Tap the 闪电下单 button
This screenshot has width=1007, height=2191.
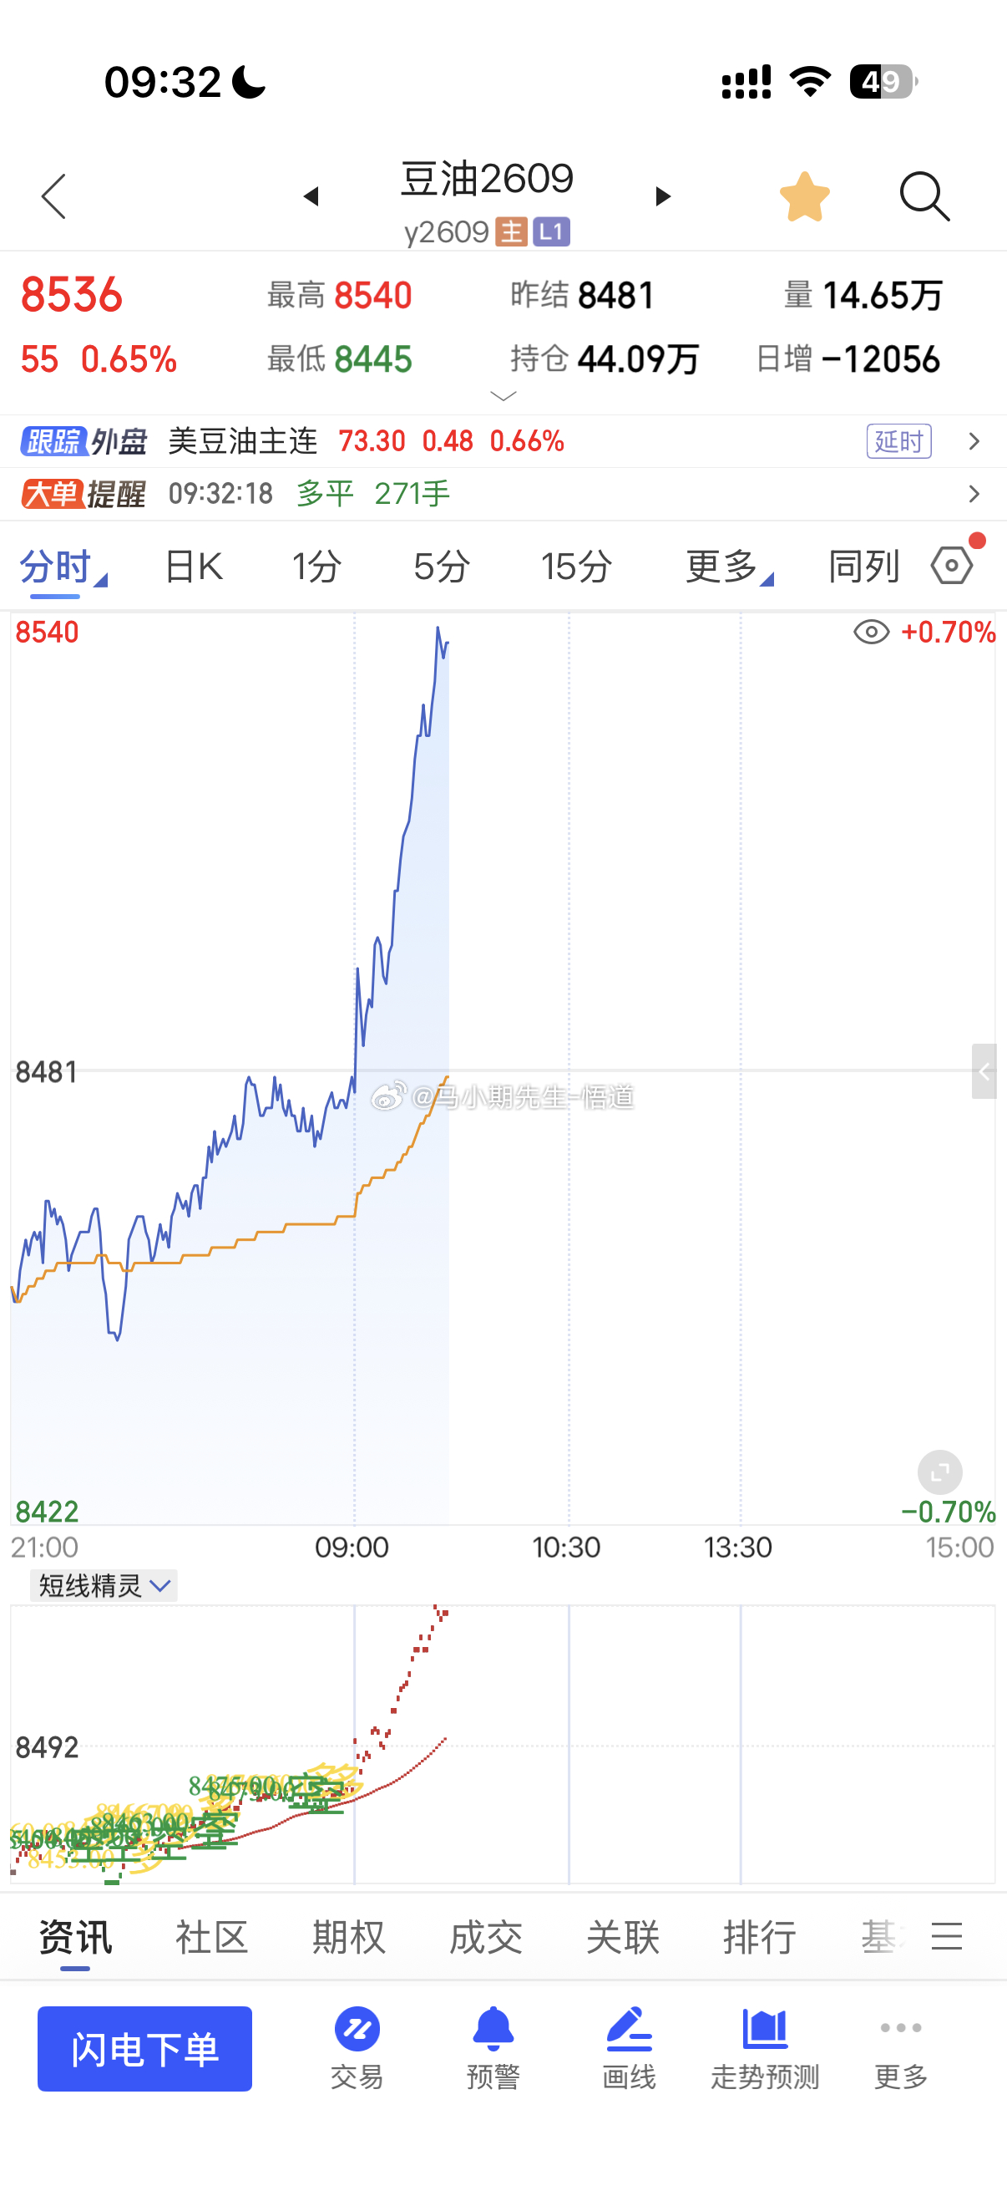[144, 2048]
